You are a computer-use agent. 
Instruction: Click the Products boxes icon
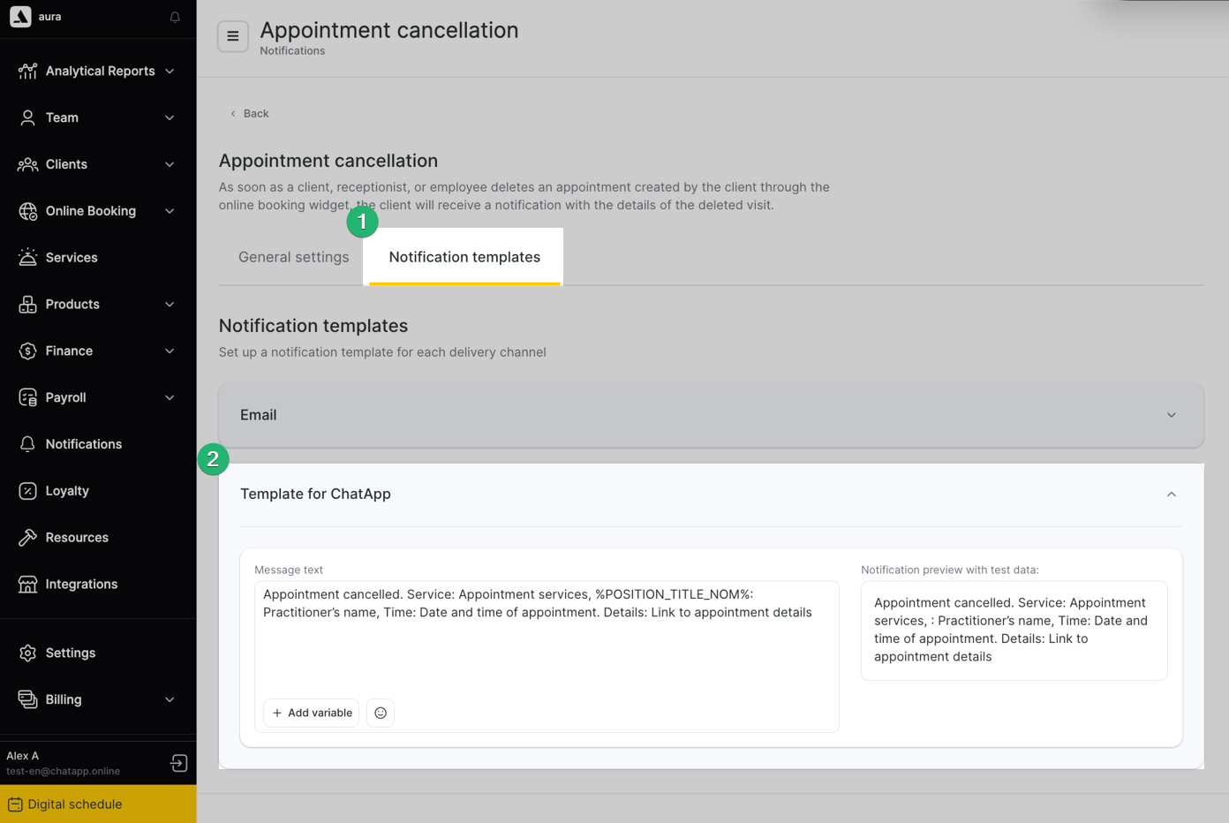(28, 304)
